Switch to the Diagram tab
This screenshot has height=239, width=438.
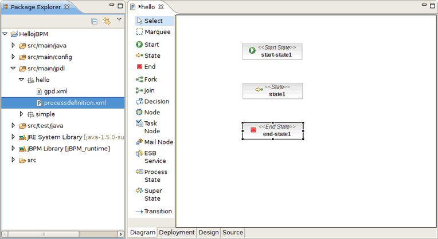click(142, 233)
